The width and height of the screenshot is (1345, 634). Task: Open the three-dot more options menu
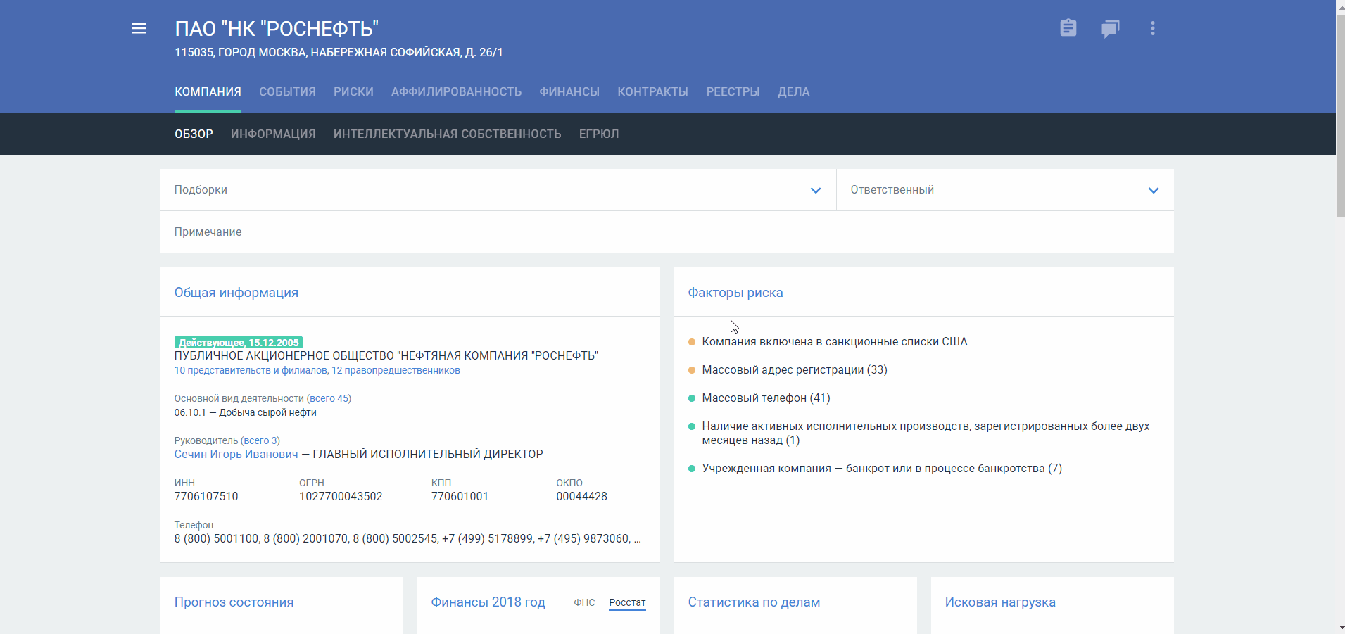click(x=1152, y=28)
